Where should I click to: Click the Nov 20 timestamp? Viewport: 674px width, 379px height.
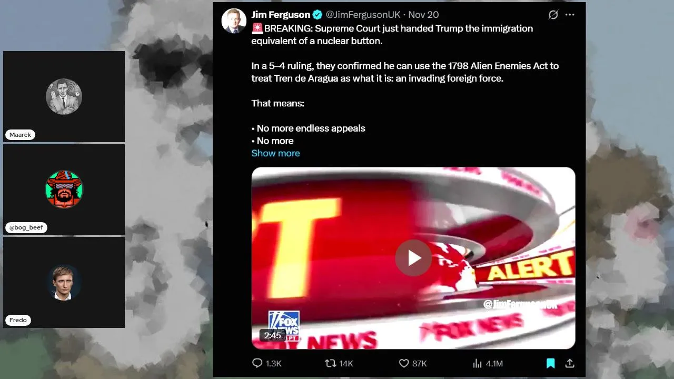point(423,15)
